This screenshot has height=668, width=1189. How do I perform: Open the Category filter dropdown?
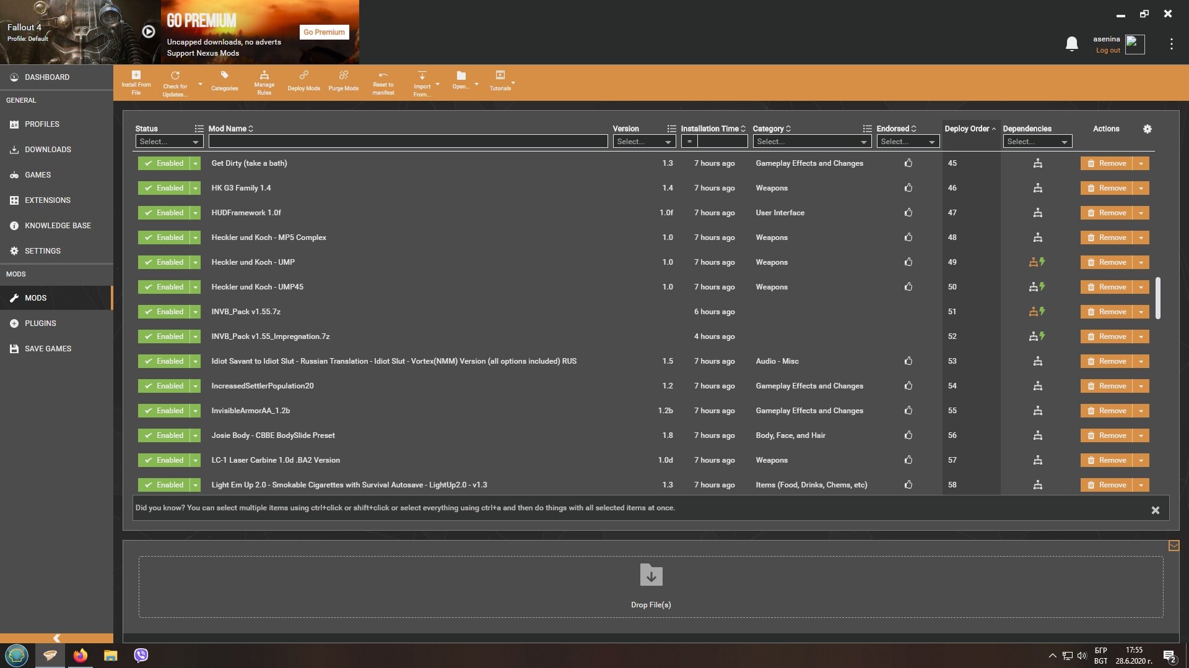(x=812, y=142)
